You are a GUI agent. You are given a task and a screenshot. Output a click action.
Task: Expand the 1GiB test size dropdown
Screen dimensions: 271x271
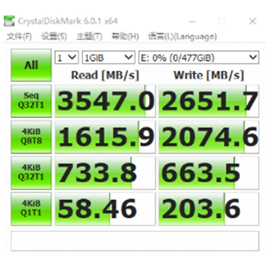tap(108, 57)
